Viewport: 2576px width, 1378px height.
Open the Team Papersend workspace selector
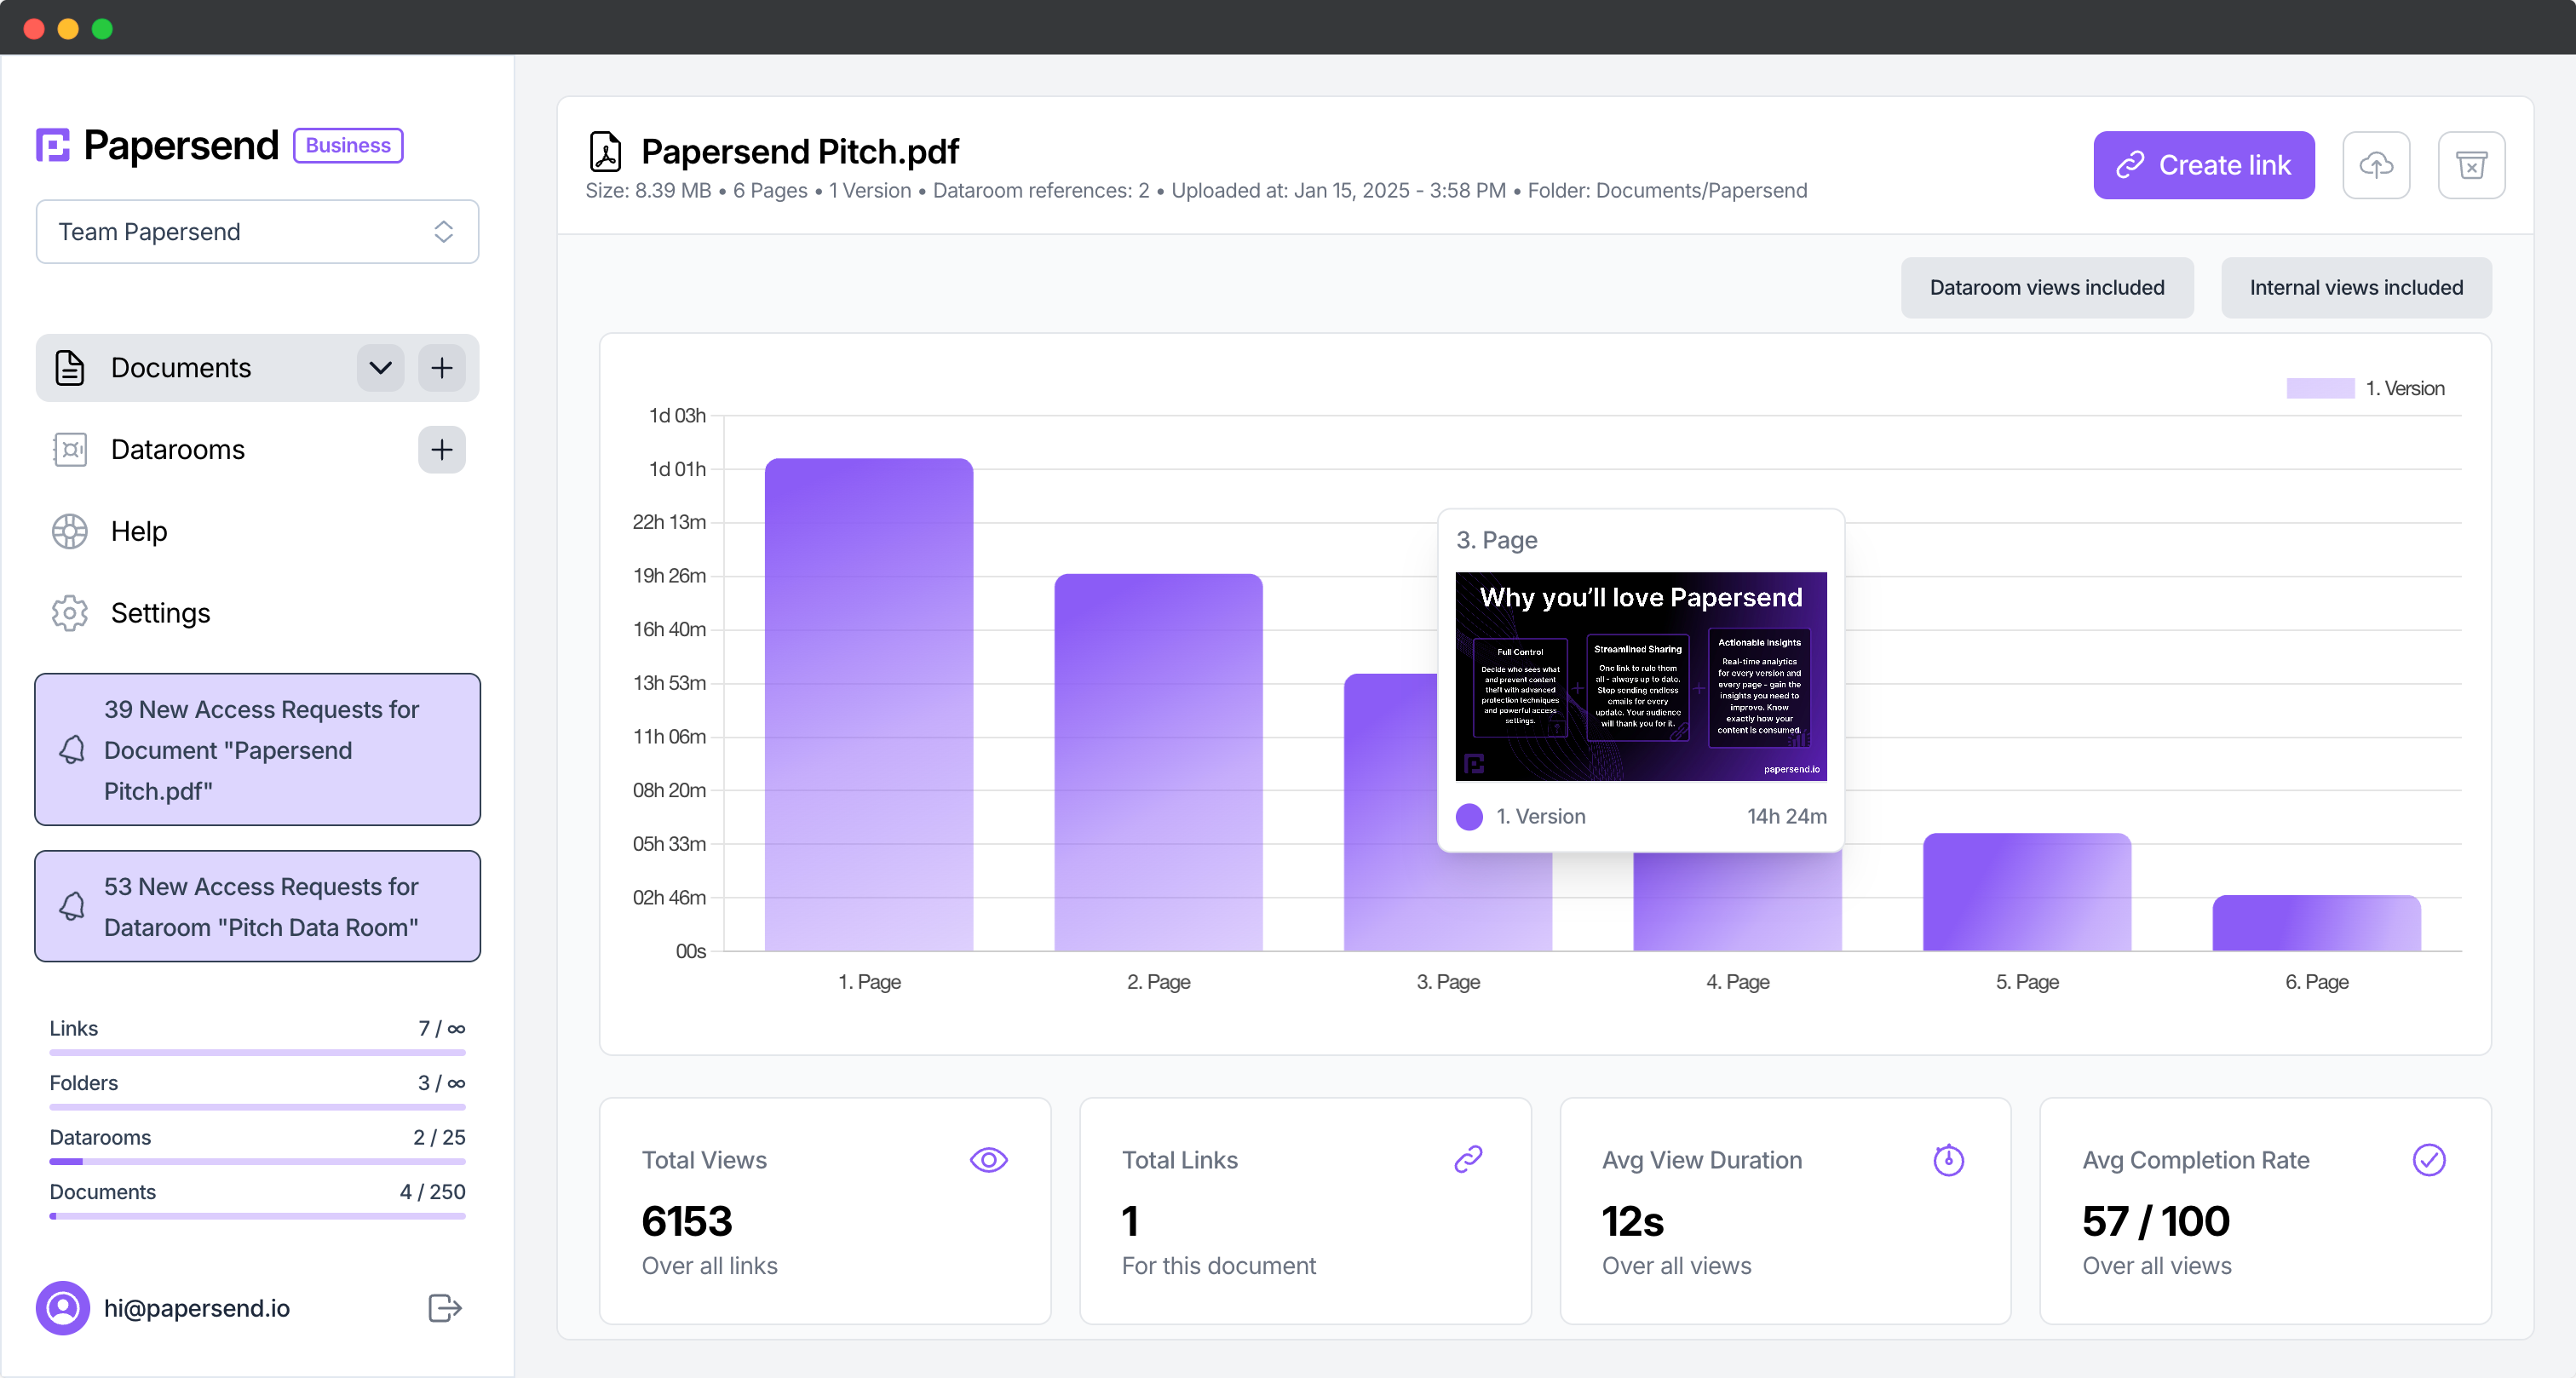256,231
